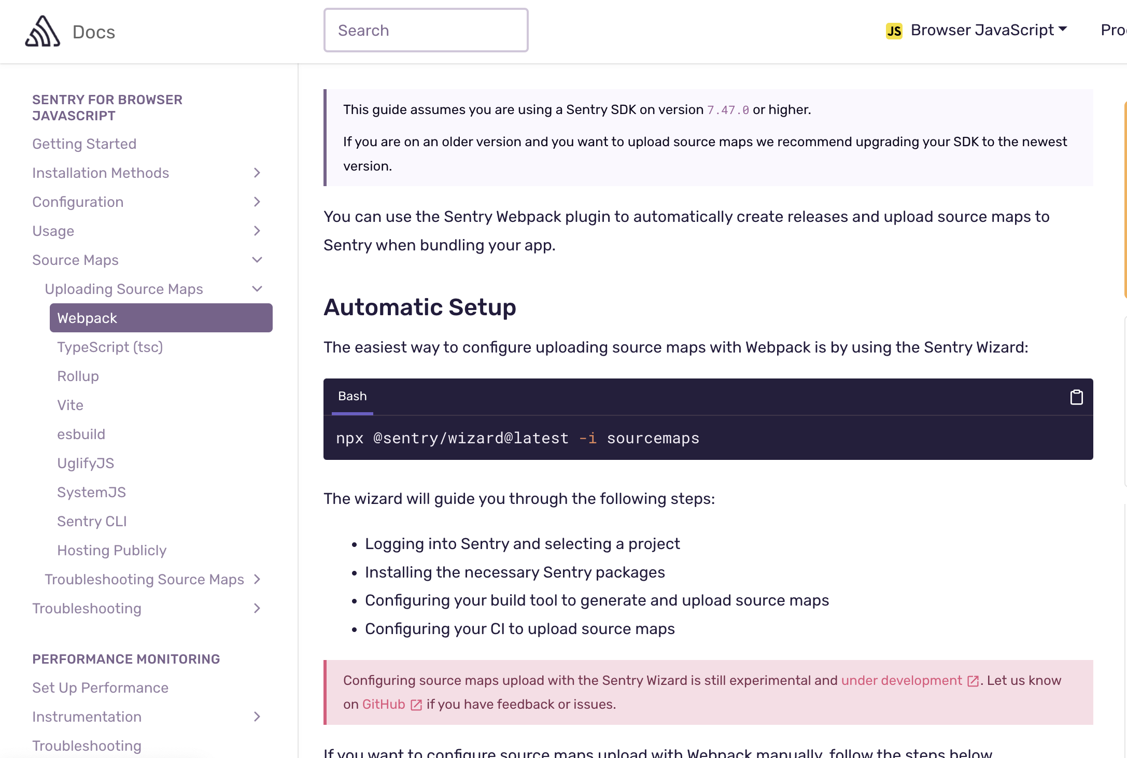Select Sentry CLI in the sidebar
Image resolution: width=1127 pixels, height=758 pixels.
tap(92, 521)
